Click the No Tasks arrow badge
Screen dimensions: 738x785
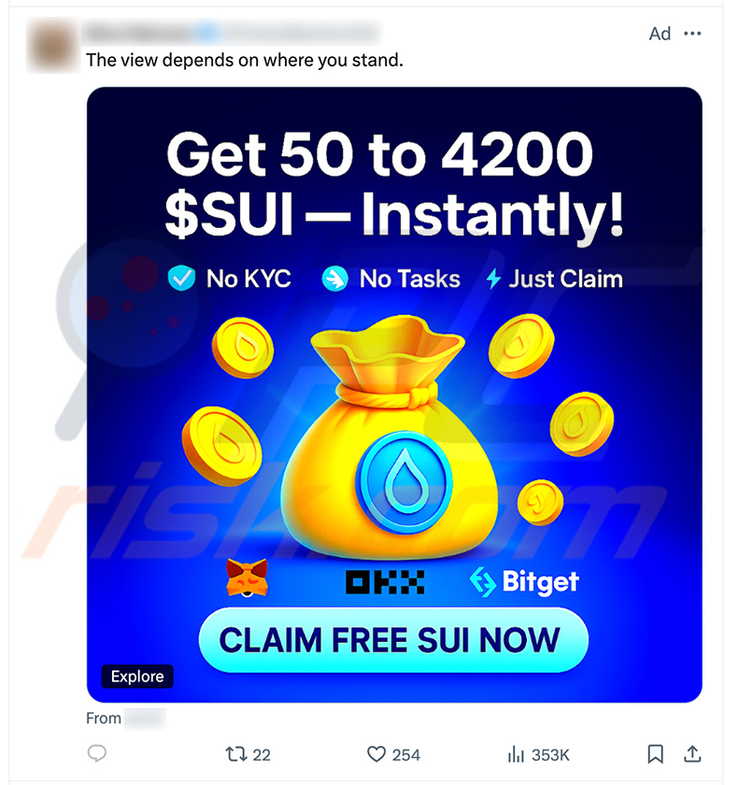(334, 278)
